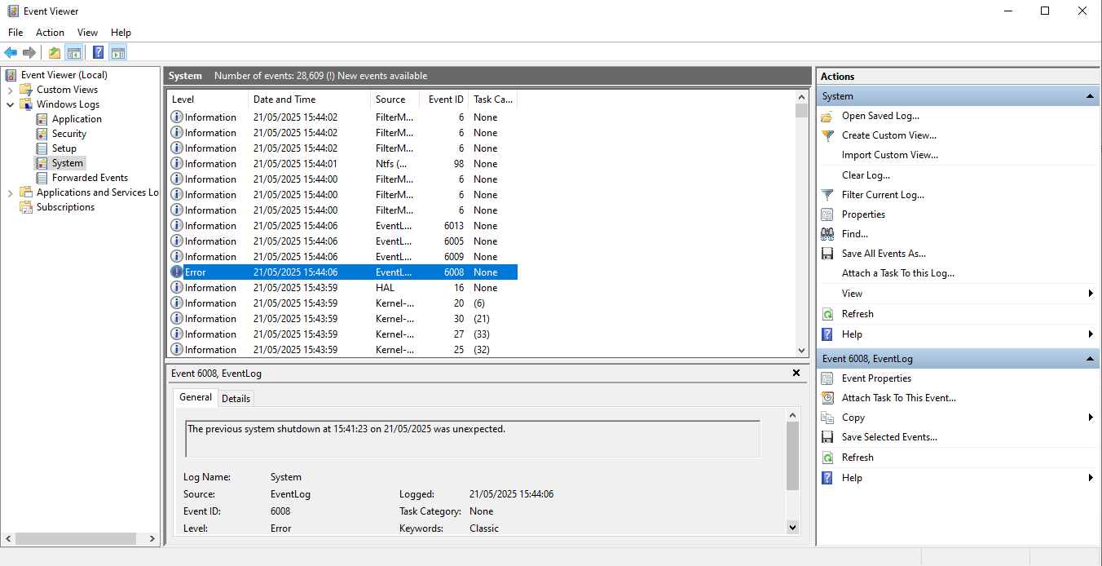
Task: Select the General tab
Action: coord(196,397)
